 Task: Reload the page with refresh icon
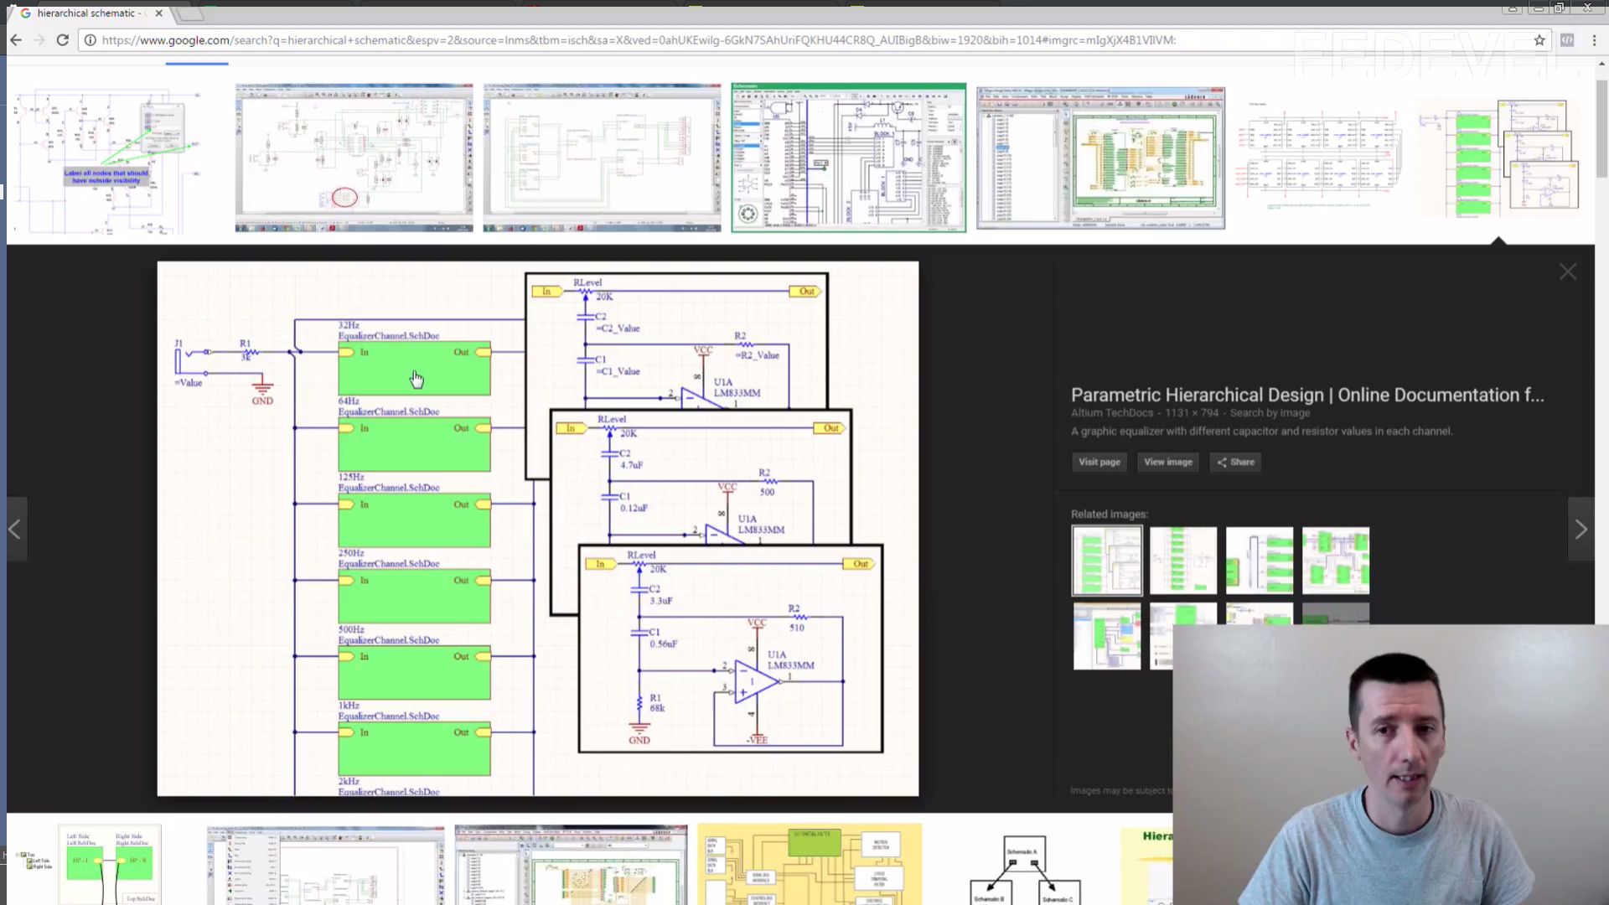point(62,39)
